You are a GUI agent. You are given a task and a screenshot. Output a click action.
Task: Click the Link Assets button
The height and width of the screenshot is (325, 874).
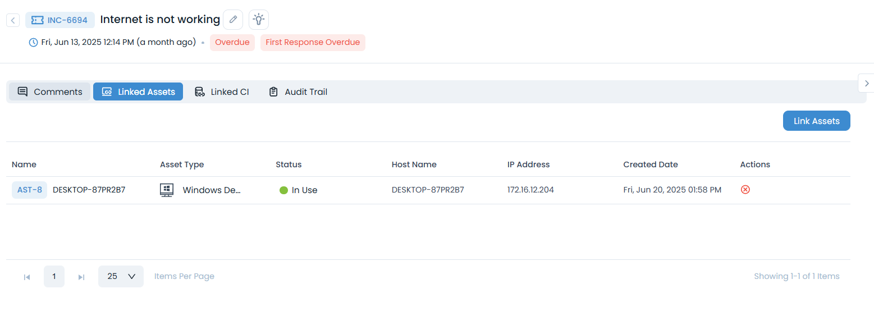point(816,121)
